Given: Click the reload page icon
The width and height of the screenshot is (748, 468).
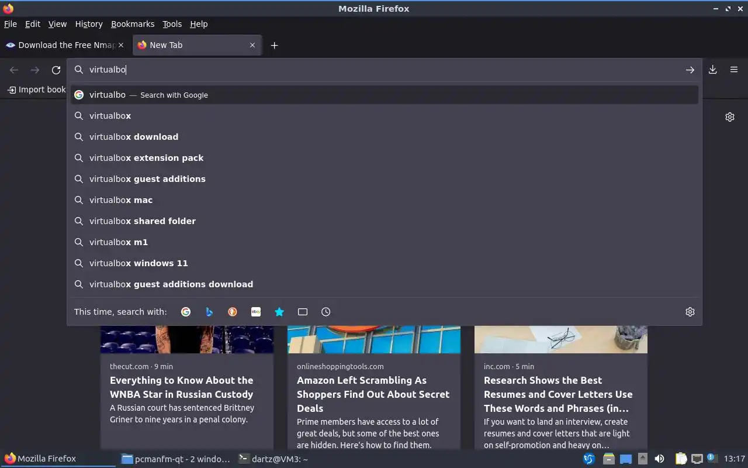Looking at the screenshot, I should [x=56, y=70].
